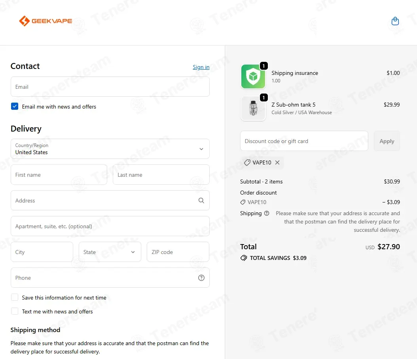Click the Z Sub-ohm tank 5 thumbnail

[253, 109]
